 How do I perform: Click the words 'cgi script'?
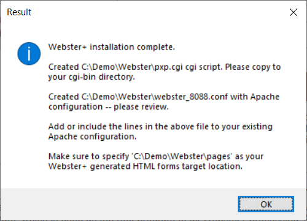203,67
